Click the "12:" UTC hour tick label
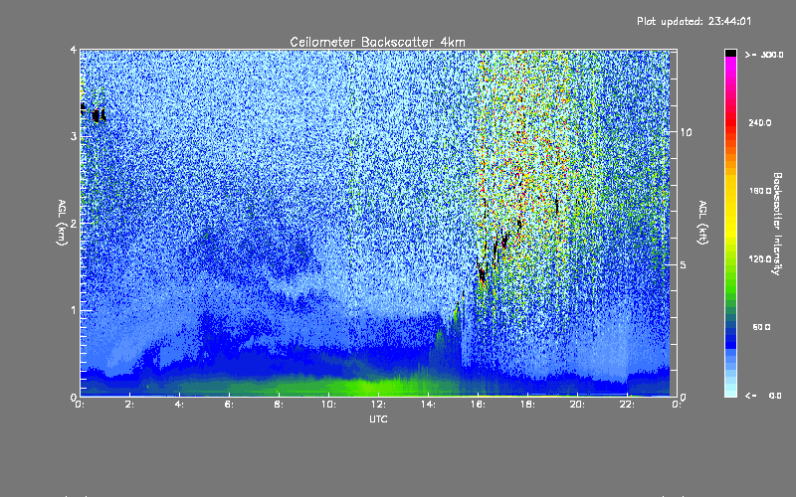 [379, 405]
